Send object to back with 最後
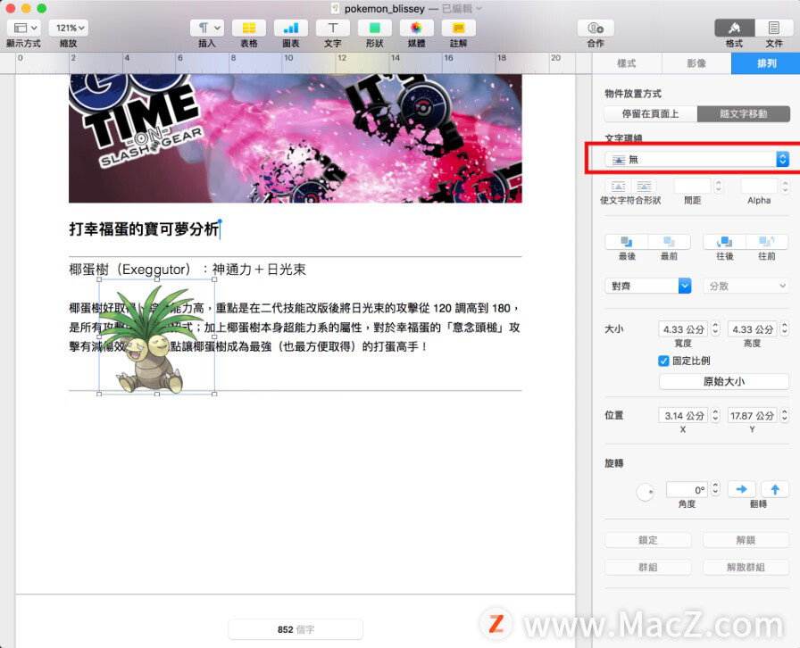 pyautogui.click(x=627, y=241)
